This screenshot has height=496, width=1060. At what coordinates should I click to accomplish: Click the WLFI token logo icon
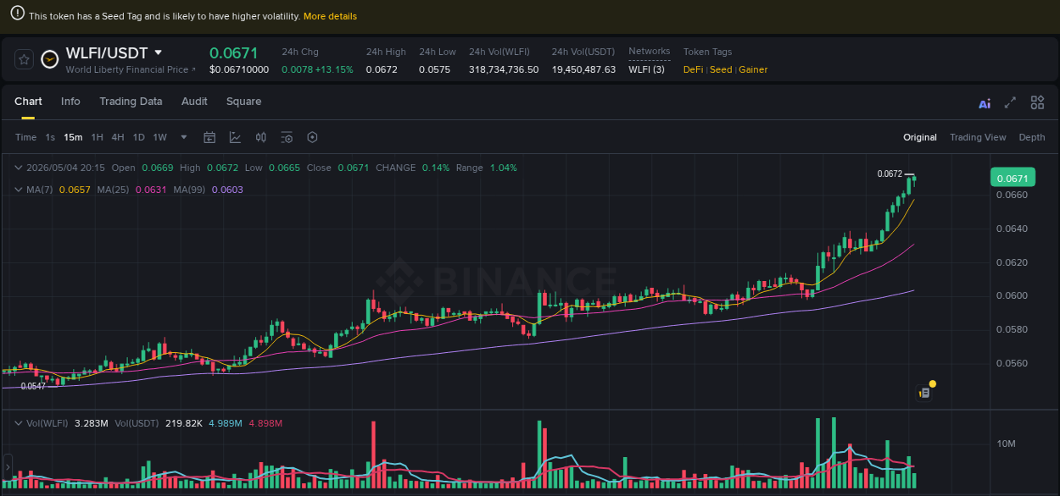[50, 59]
